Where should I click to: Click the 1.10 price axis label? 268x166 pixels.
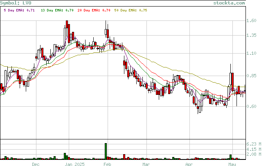pyautogui.click(x=251, y=53)
